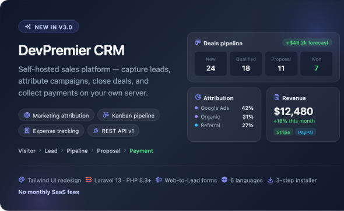
Task: Click the globe icon beside 6 languages
Action: [224, 180]
